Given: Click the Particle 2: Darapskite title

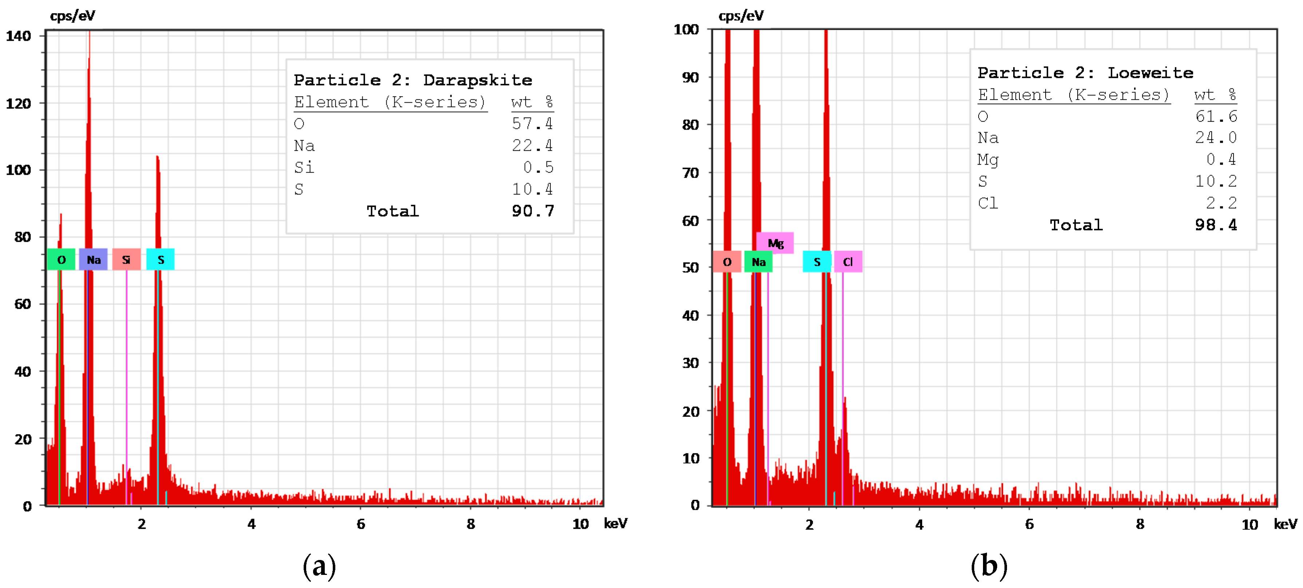Looking at the screenshot, I should pos(413,80).
